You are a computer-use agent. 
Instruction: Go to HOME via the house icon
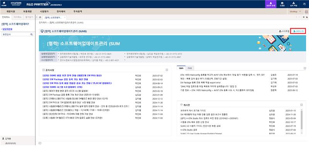point(4,4)
